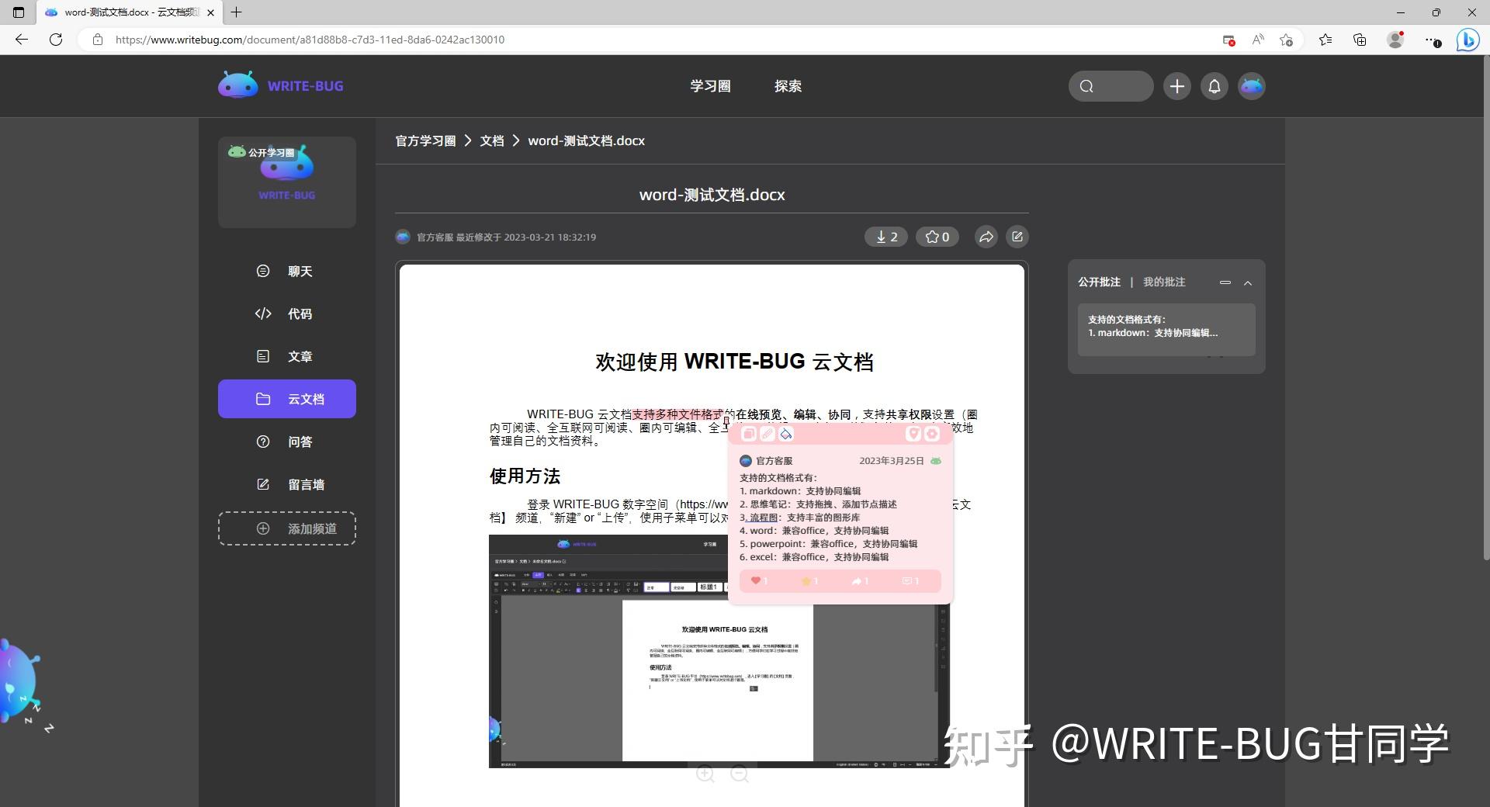Collapse the 公开批注 panel with the chevron

1248,282
